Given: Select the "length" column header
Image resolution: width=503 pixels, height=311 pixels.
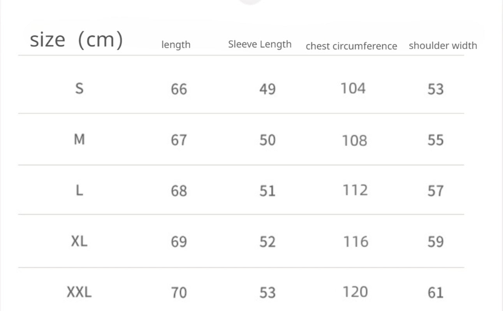Looking at the screenshot, I should pyautogui.click(x=176, y=45).
